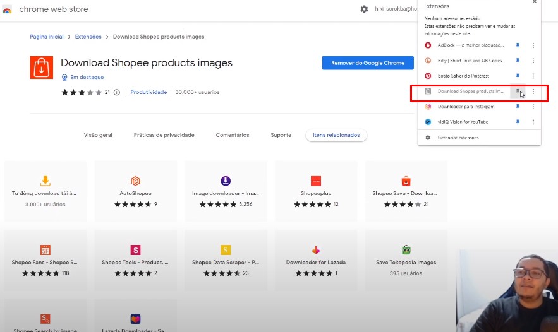Click the vidIQ Vision extension icon
Image resolution: width=558 pixels, height=332 pixels.
click(x=428, y=122)
